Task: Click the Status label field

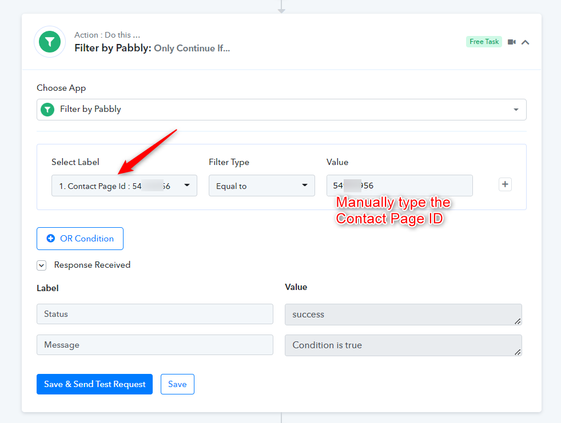Action: pyautogui.click(x=154, y=314)
